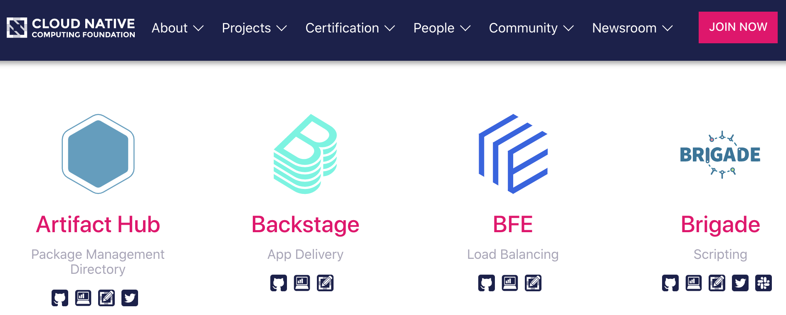Expand the Newsroom menu chevron
The height and width of the screenshot is (315, 786).
coord(667,28)
